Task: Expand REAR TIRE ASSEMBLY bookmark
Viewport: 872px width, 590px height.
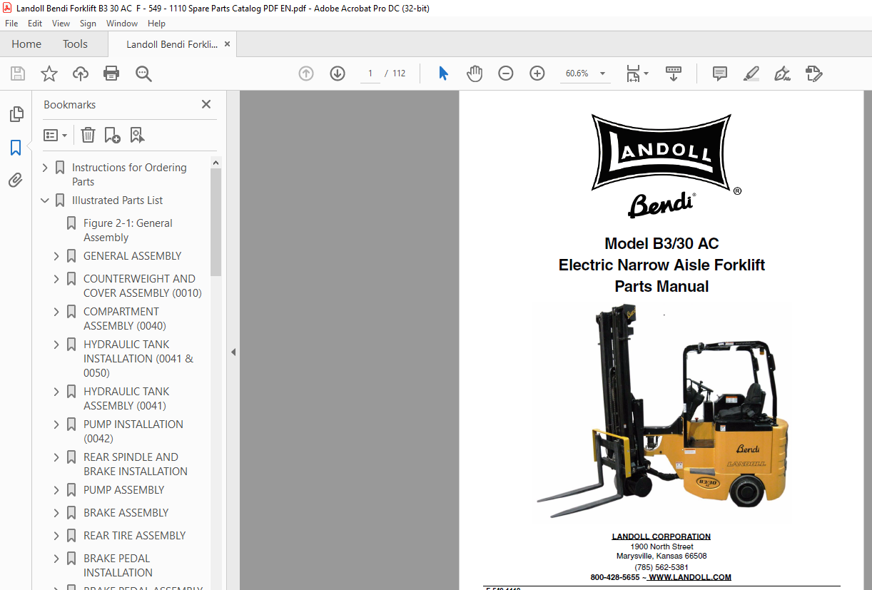Action: point(56,536)
